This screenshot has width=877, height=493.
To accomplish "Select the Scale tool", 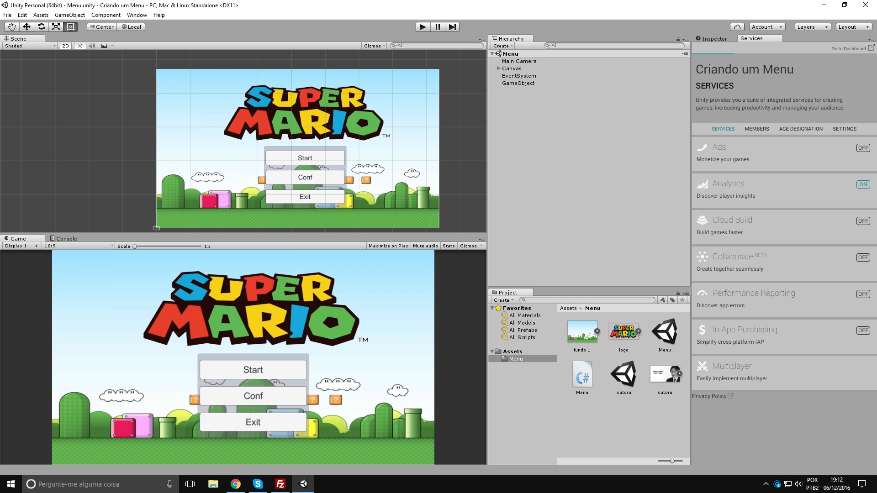I will tap(56, 27).
